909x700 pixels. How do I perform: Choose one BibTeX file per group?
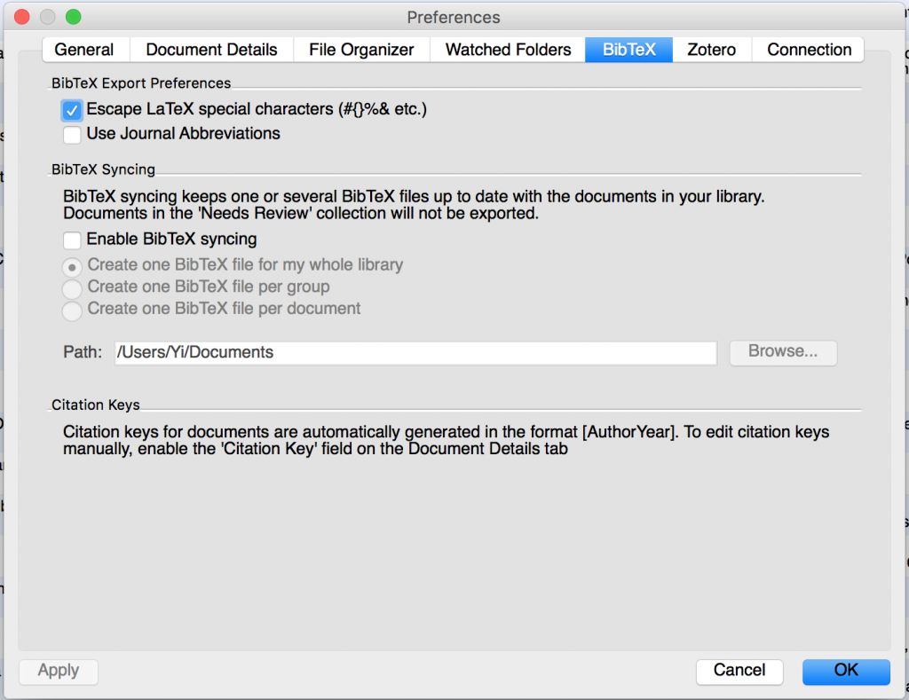coord(72,287)
